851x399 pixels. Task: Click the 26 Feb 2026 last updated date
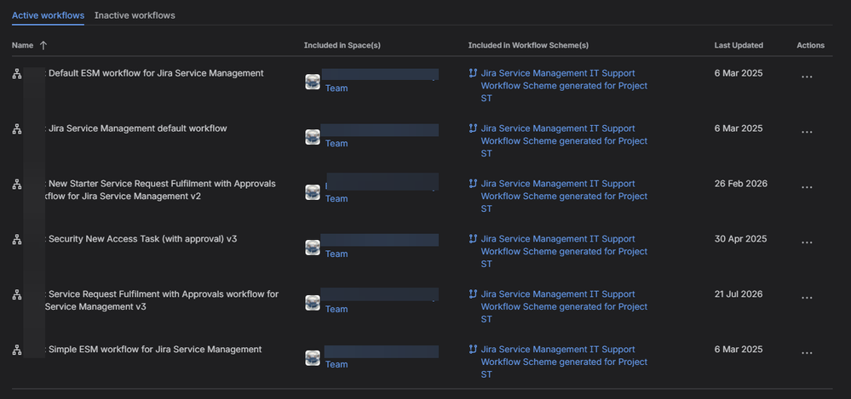coord(741,184)
